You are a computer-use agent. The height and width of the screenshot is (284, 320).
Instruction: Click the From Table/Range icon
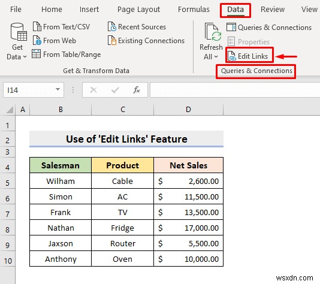pos(37,54)
